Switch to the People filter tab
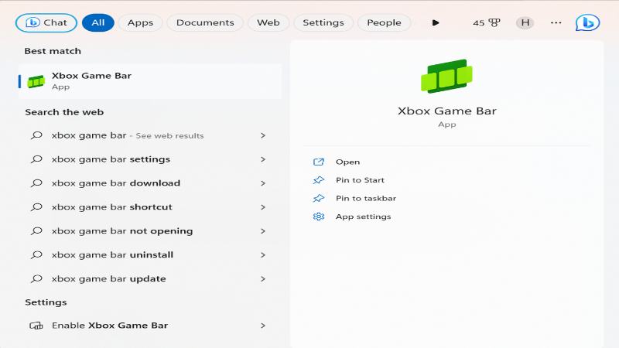The image size is (619, 348). coord(384,23)
